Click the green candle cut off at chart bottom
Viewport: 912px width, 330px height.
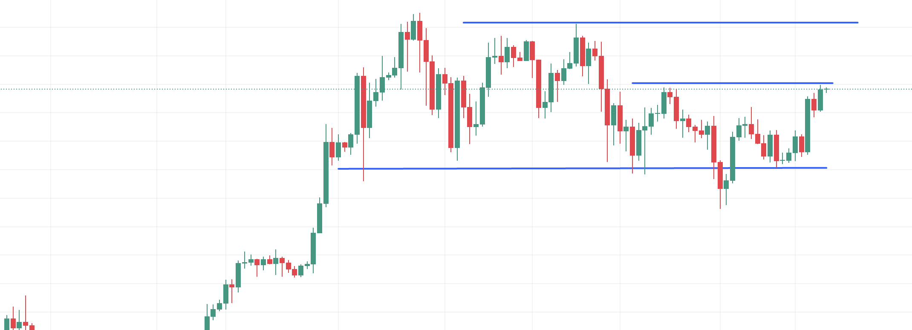point(207,323)
